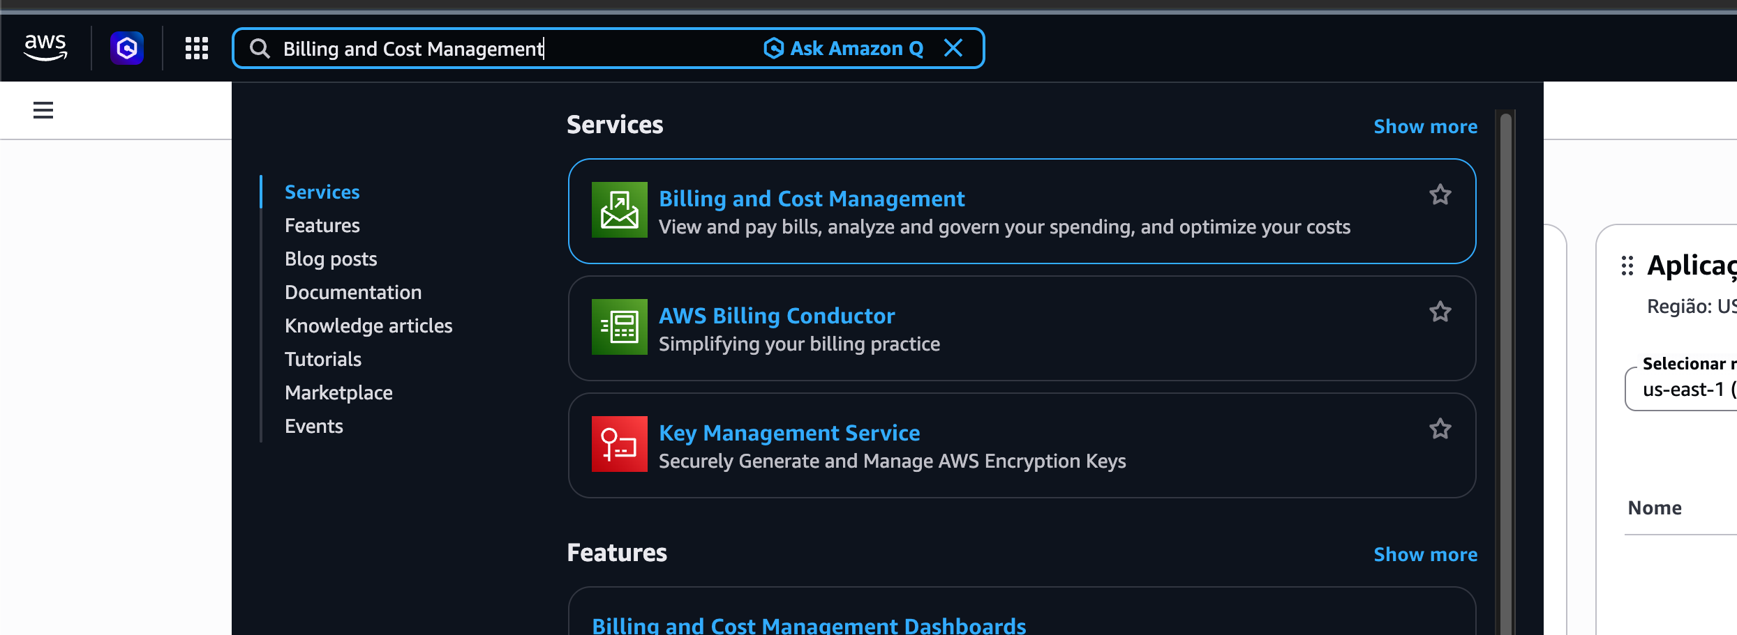Favorite AWS Billing Conductor with star
This screenshot has width=1737, height=635.
(1440, 312)
